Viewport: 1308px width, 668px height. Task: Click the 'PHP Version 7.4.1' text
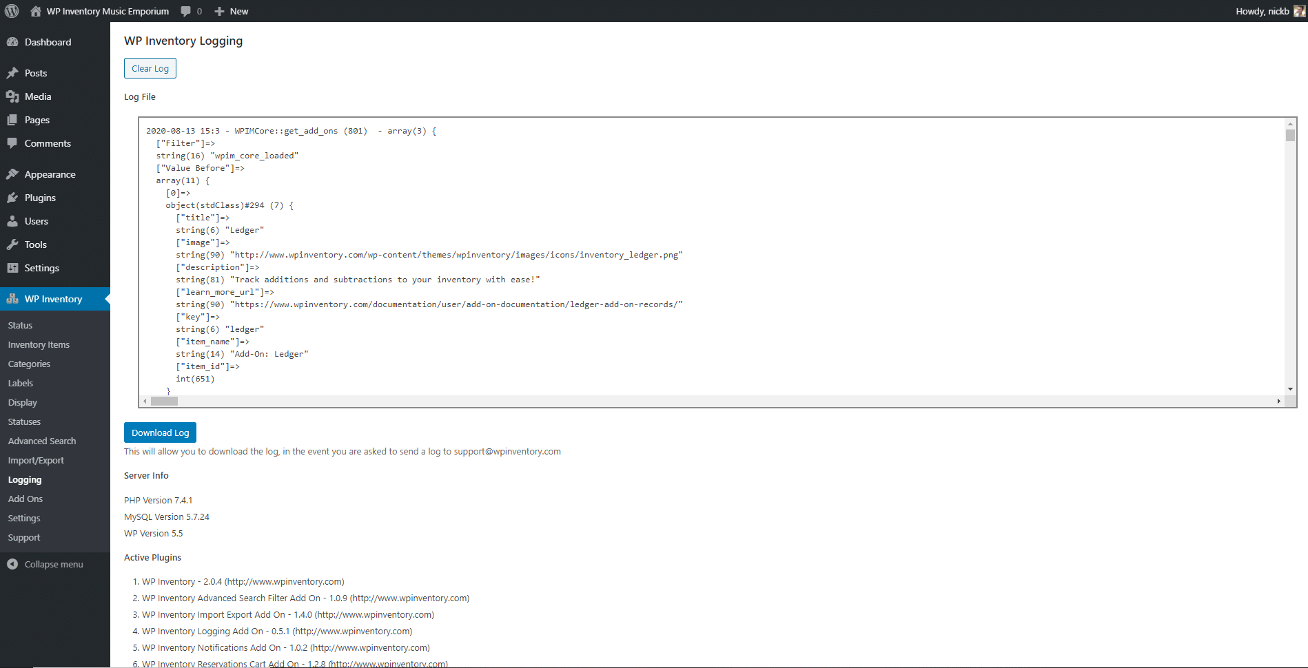click(159, 500)
